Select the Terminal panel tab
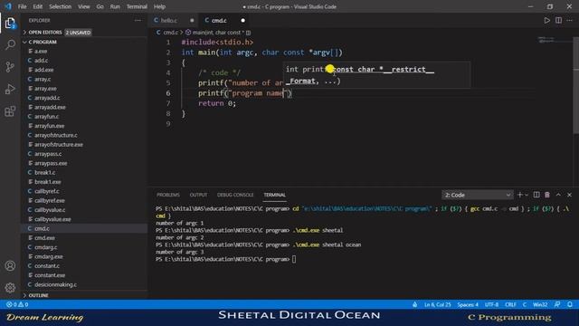 click(274, 195)
